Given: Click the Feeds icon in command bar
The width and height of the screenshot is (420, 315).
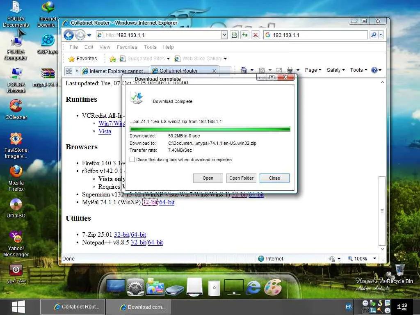Looking at the screenshot, I should pyautogui.click(x=262, y=70).
